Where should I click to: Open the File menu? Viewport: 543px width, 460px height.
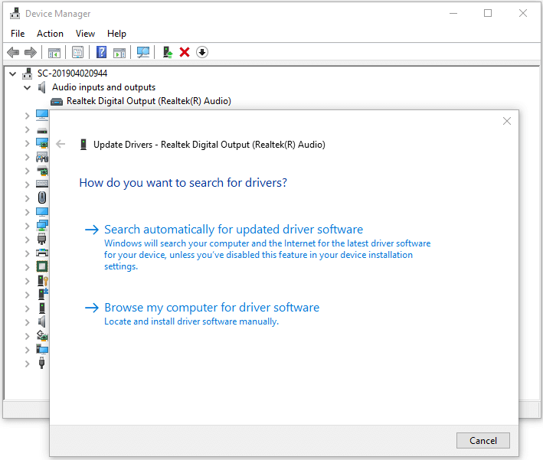click(x=18, y=34)
